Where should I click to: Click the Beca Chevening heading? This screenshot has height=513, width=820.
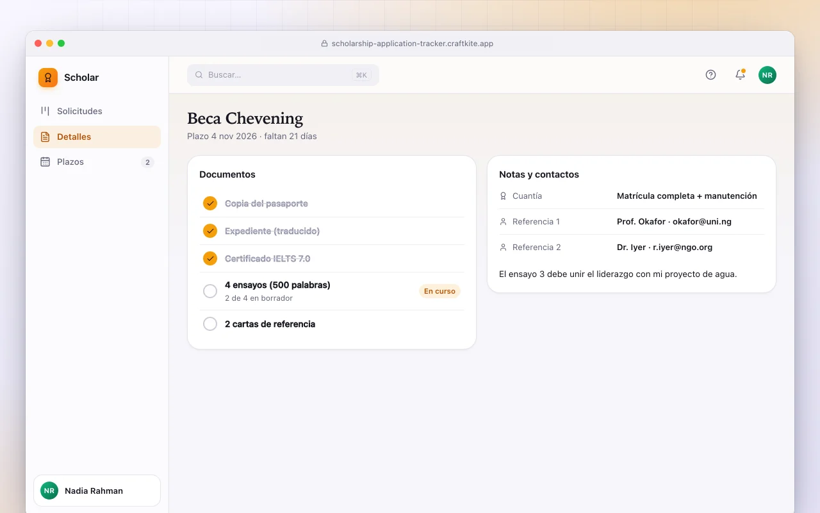(245, 119)
